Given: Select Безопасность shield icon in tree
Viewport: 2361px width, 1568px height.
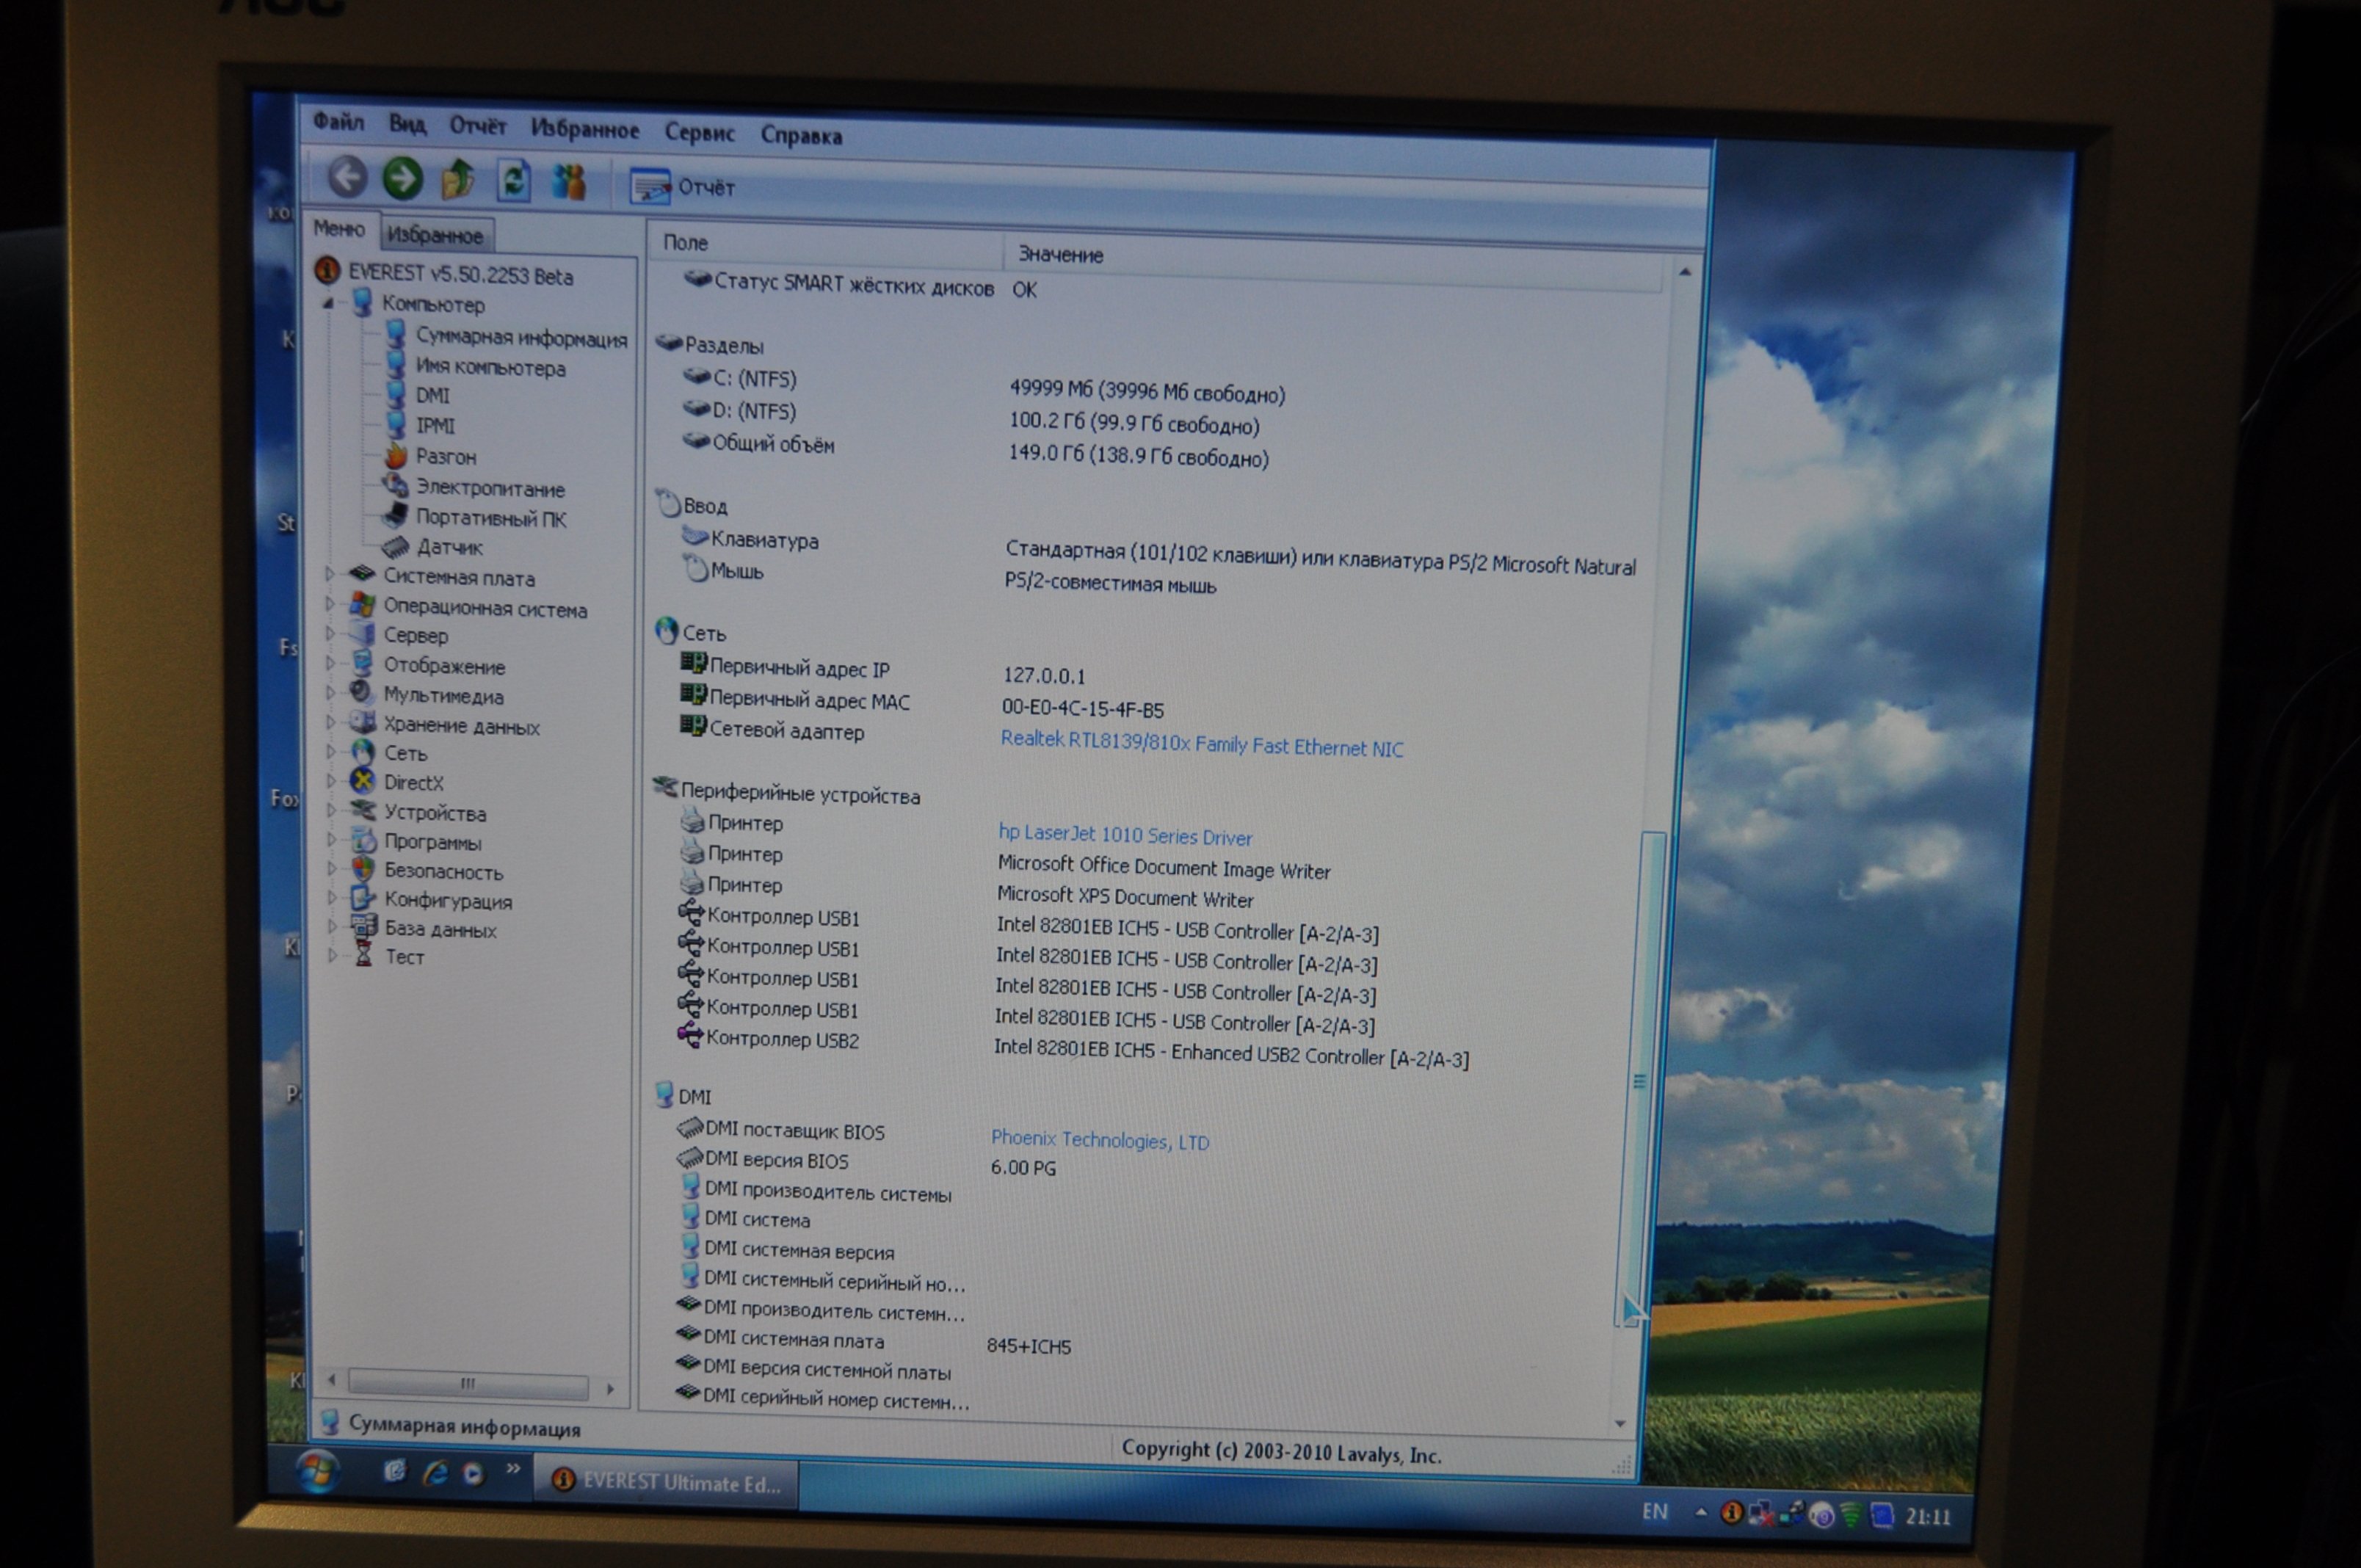Looking at the screenshot, I should [363, 869].
